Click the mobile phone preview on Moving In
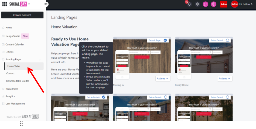 point(122,65)
